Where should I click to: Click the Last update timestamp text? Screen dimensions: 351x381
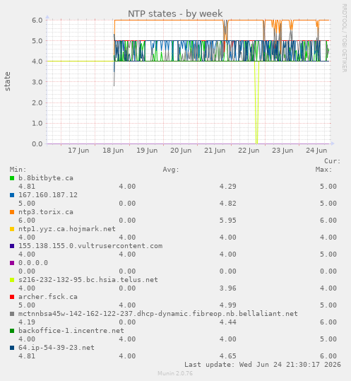(263, 365)
